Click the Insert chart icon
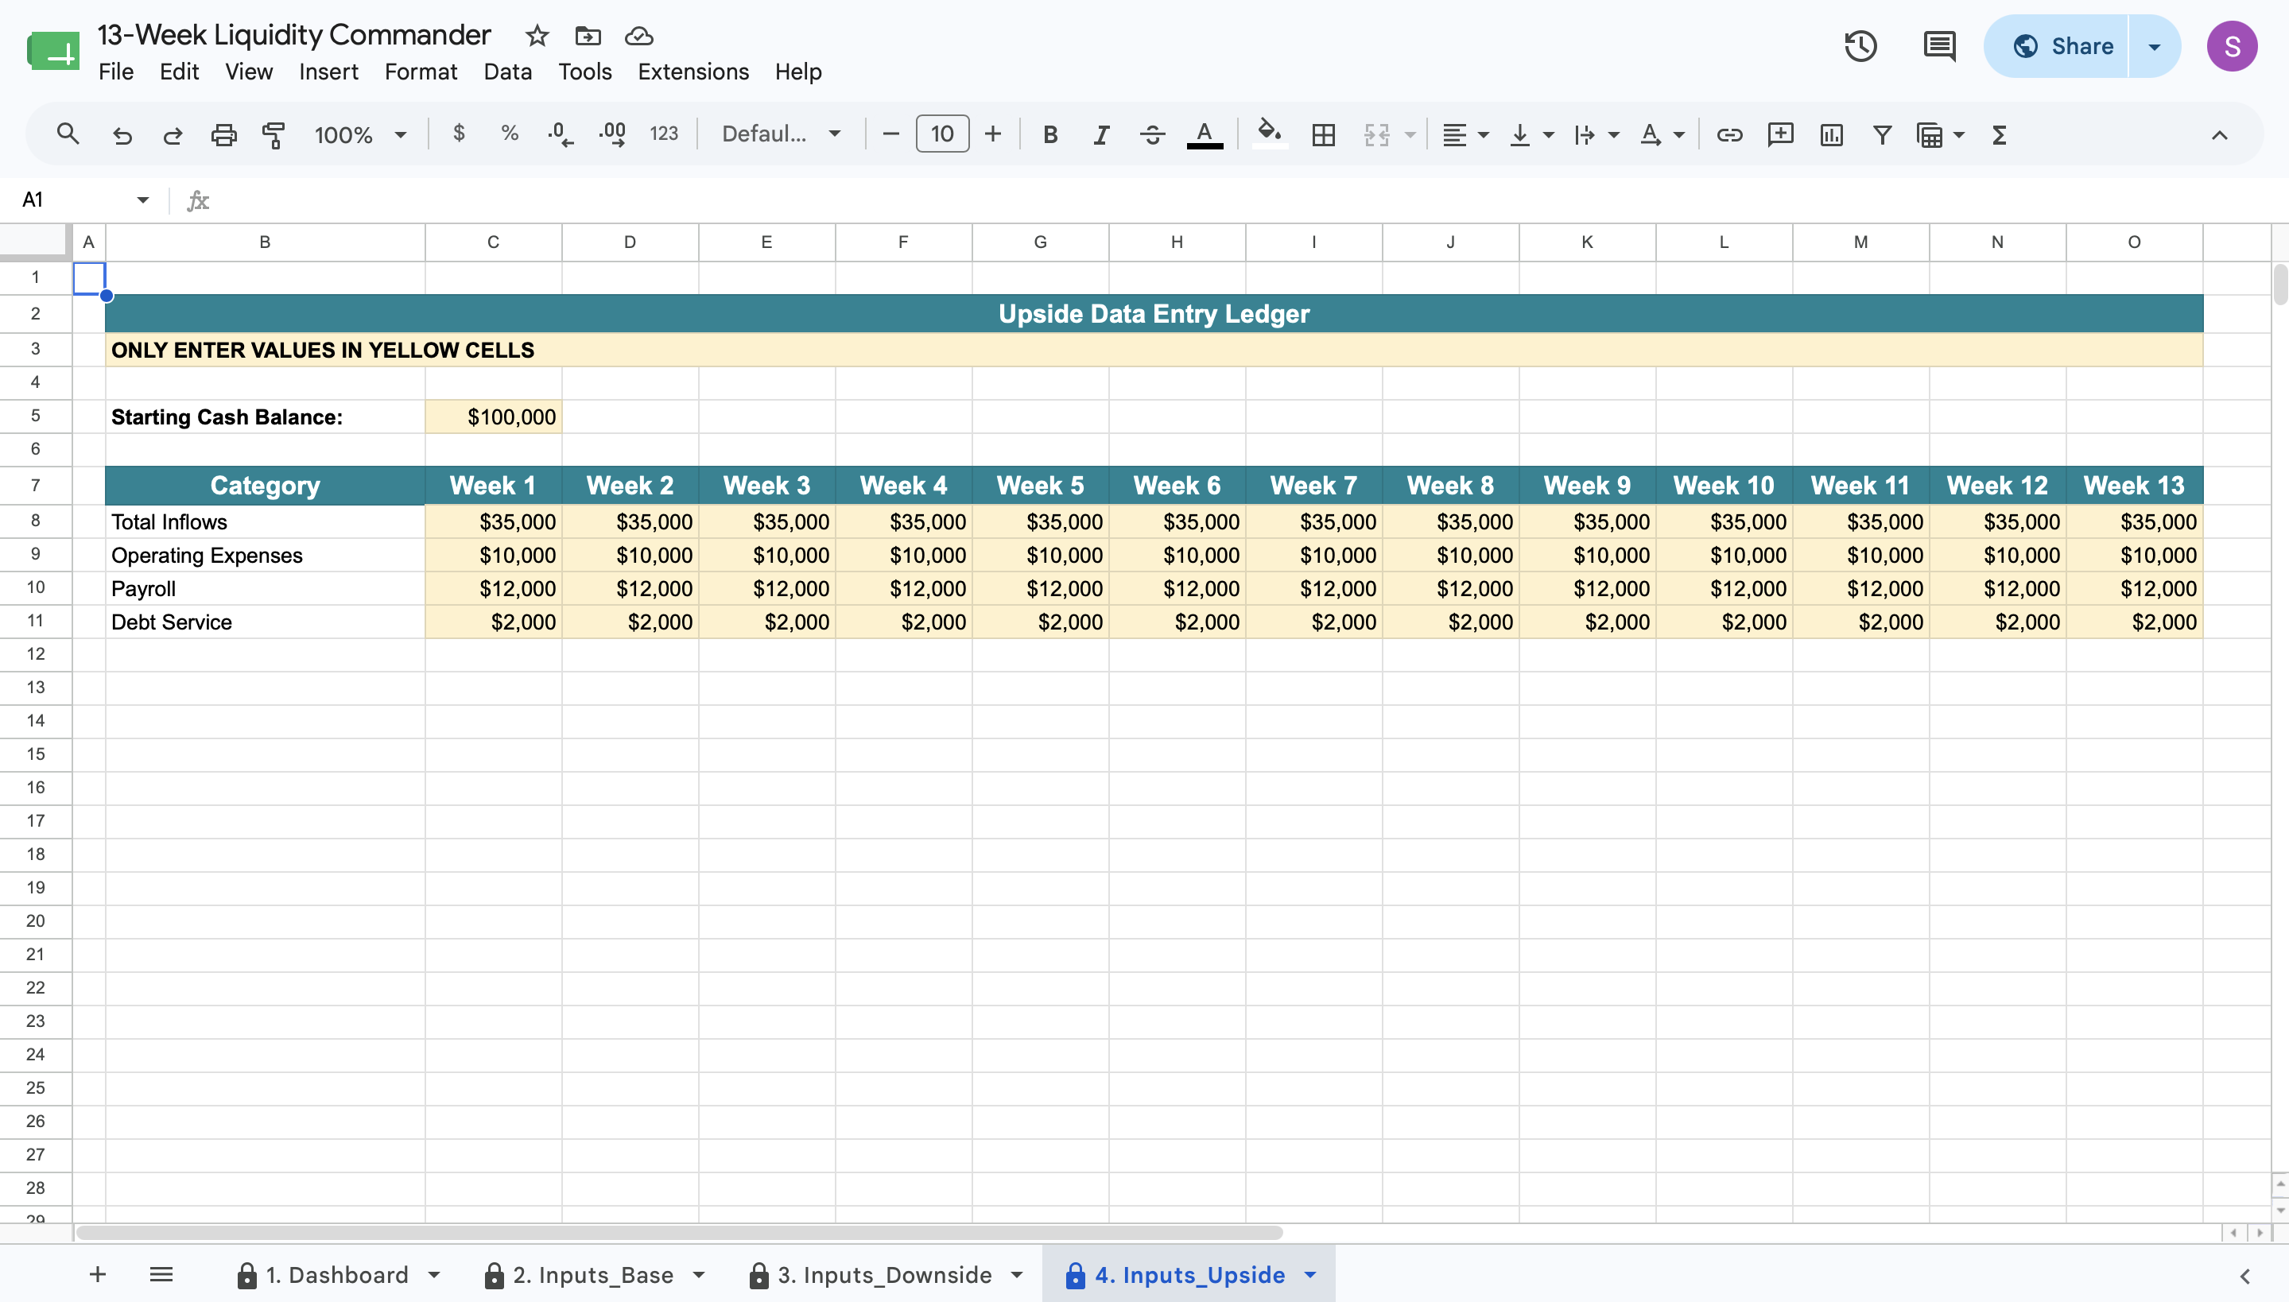The width and height of the screenshot is (2289, 1302). 1831,134
